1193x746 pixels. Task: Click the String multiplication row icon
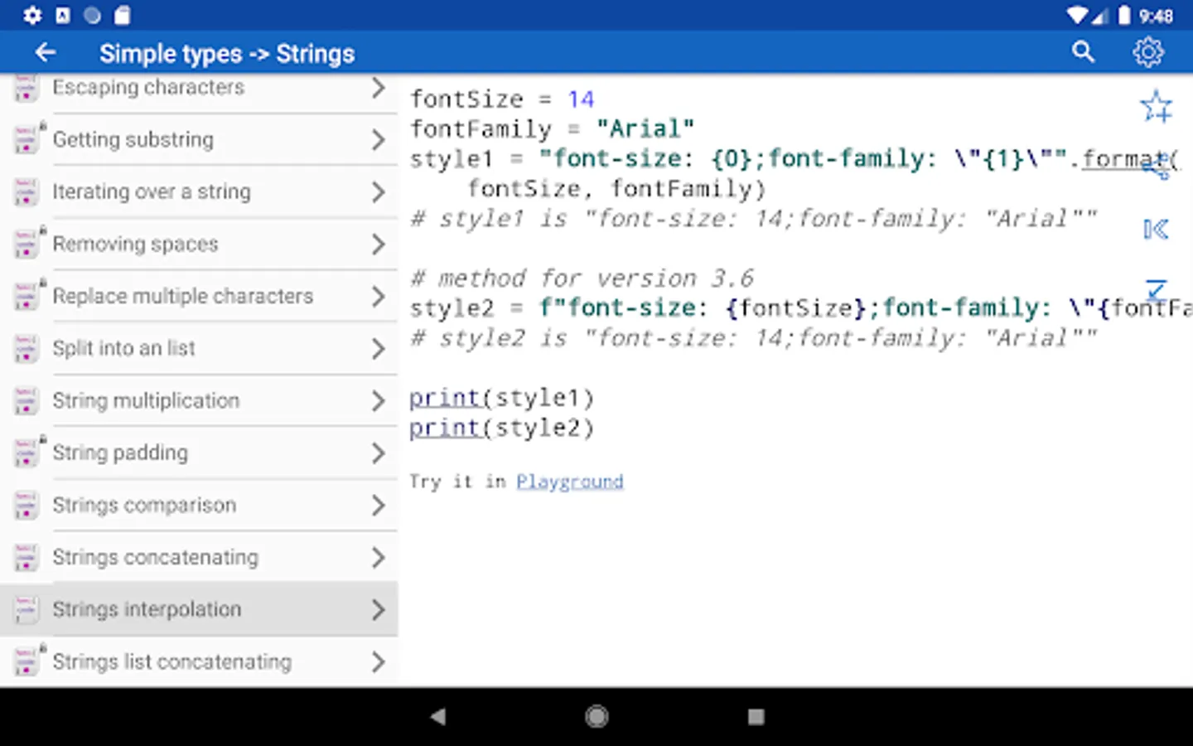point(26,400)
